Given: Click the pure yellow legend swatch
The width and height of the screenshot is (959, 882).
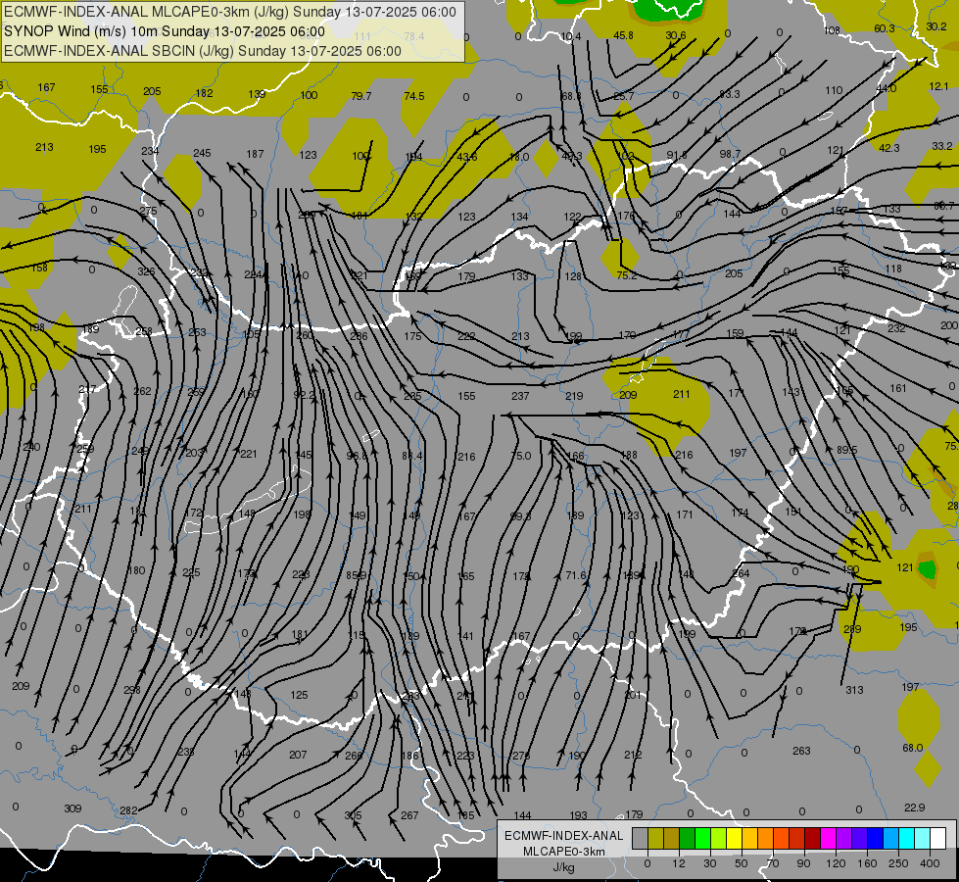Looking at the screenshot, I should [735, 838].
